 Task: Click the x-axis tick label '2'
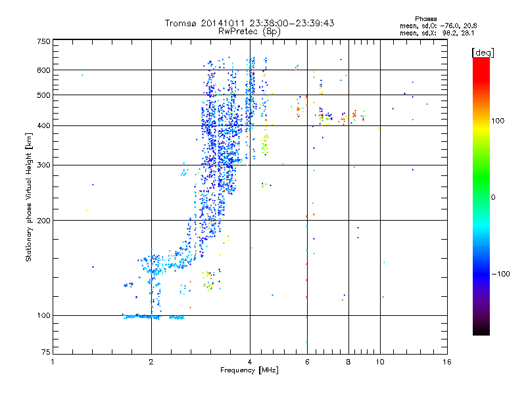point(151,362)
